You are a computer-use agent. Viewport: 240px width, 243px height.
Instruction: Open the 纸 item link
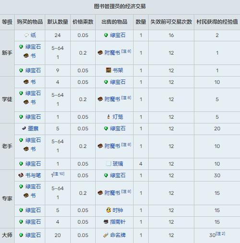33,35
